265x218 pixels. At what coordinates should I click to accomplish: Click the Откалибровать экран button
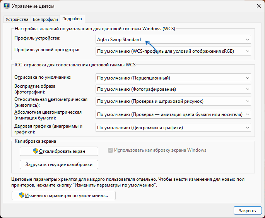pyautogui.click(x=59, y=151)
